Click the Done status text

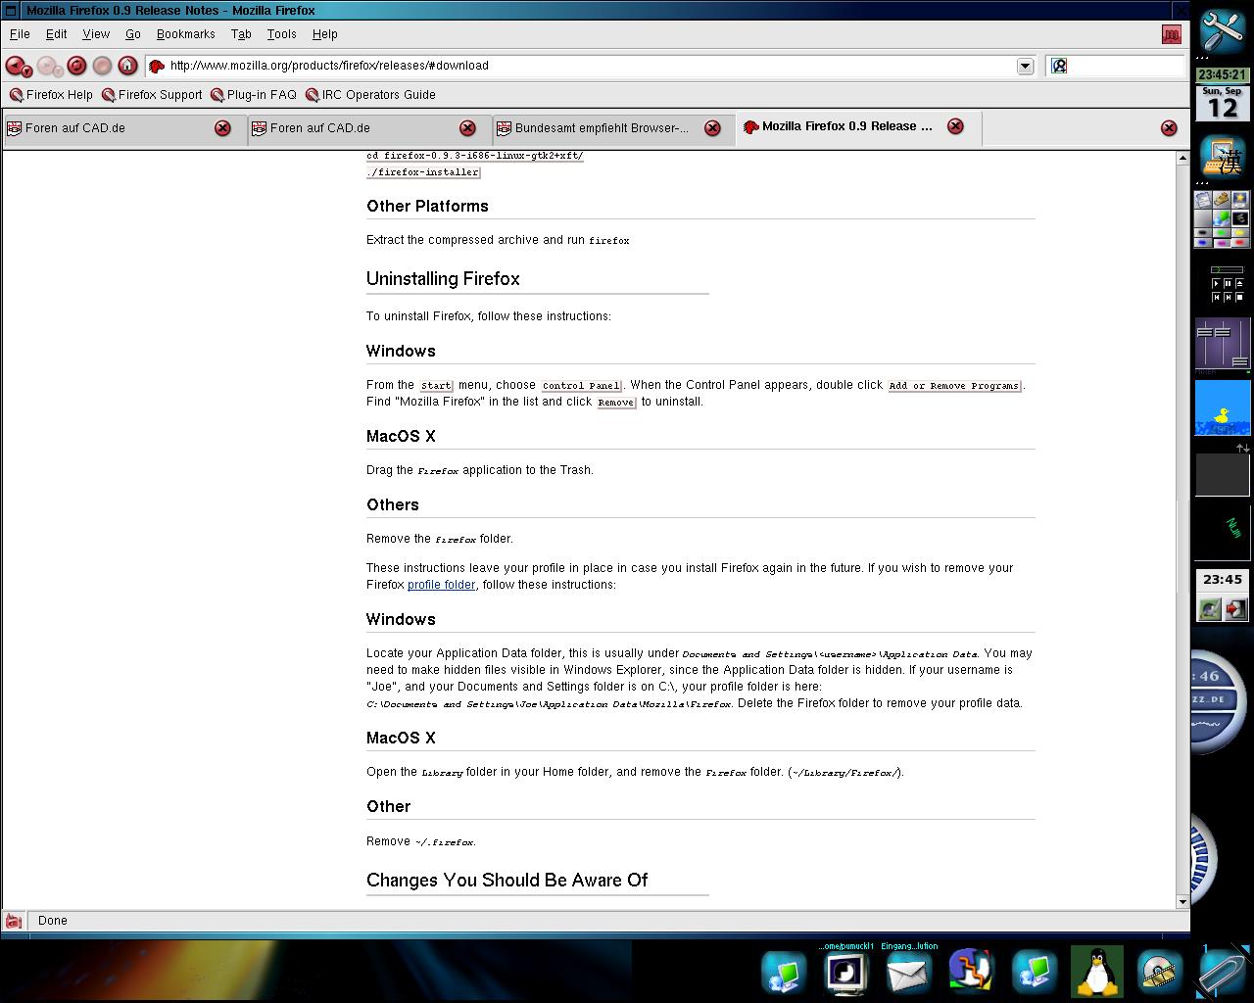click(53, 921)
